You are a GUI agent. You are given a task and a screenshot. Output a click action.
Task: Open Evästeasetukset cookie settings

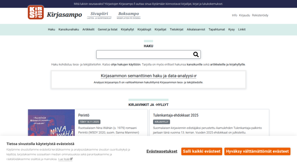coord(162,151)
